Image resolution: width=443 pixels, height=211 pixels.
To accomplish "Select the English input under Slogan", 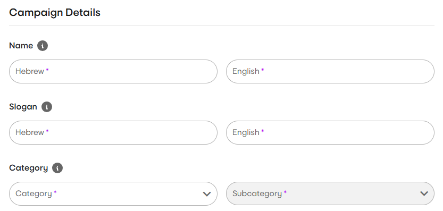I will (330, 133).
